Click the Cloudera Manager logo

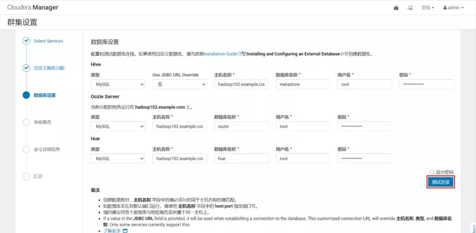pos(33,7)
